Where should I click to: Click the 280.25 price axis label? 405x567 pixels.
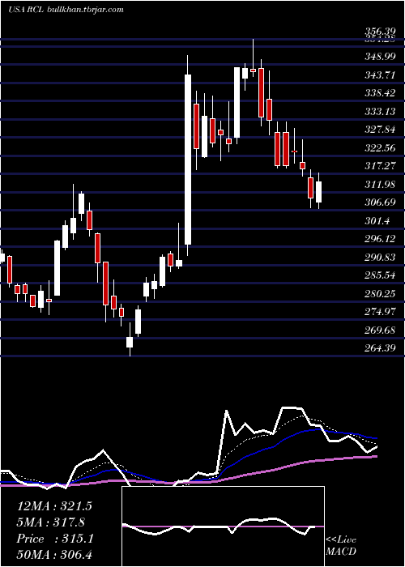(x=380, y=294)
